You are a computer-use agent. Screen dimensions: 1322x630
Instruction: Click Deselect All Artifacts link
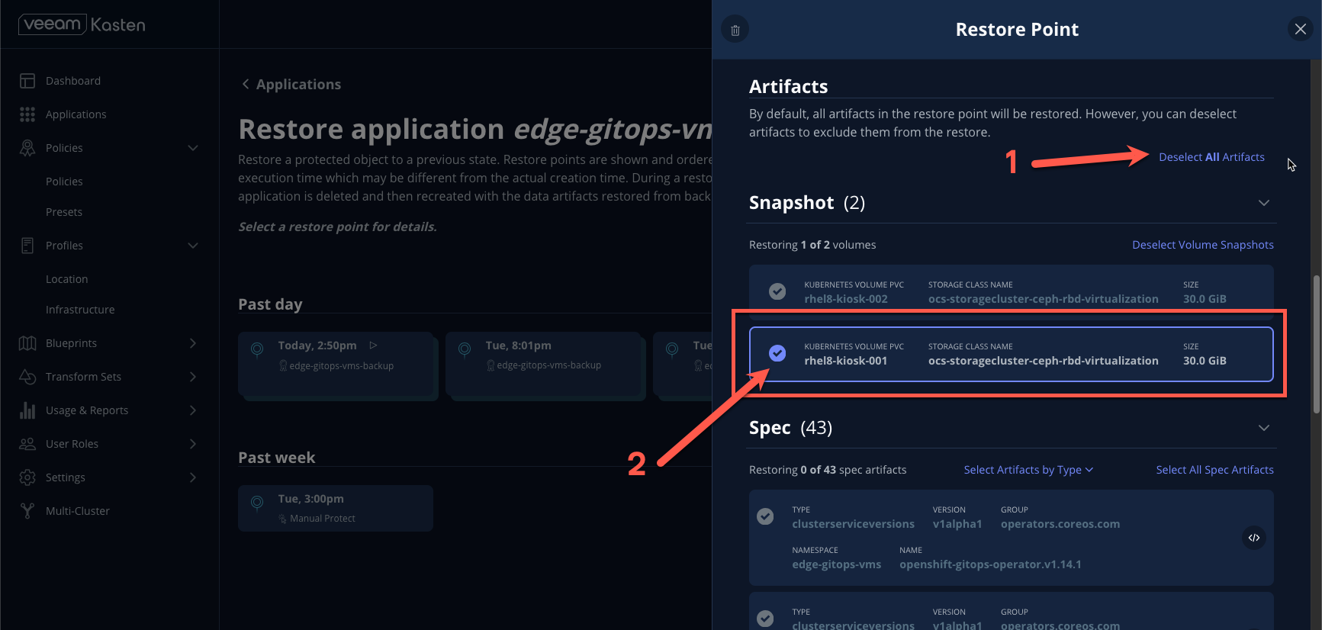[1211, 157]
